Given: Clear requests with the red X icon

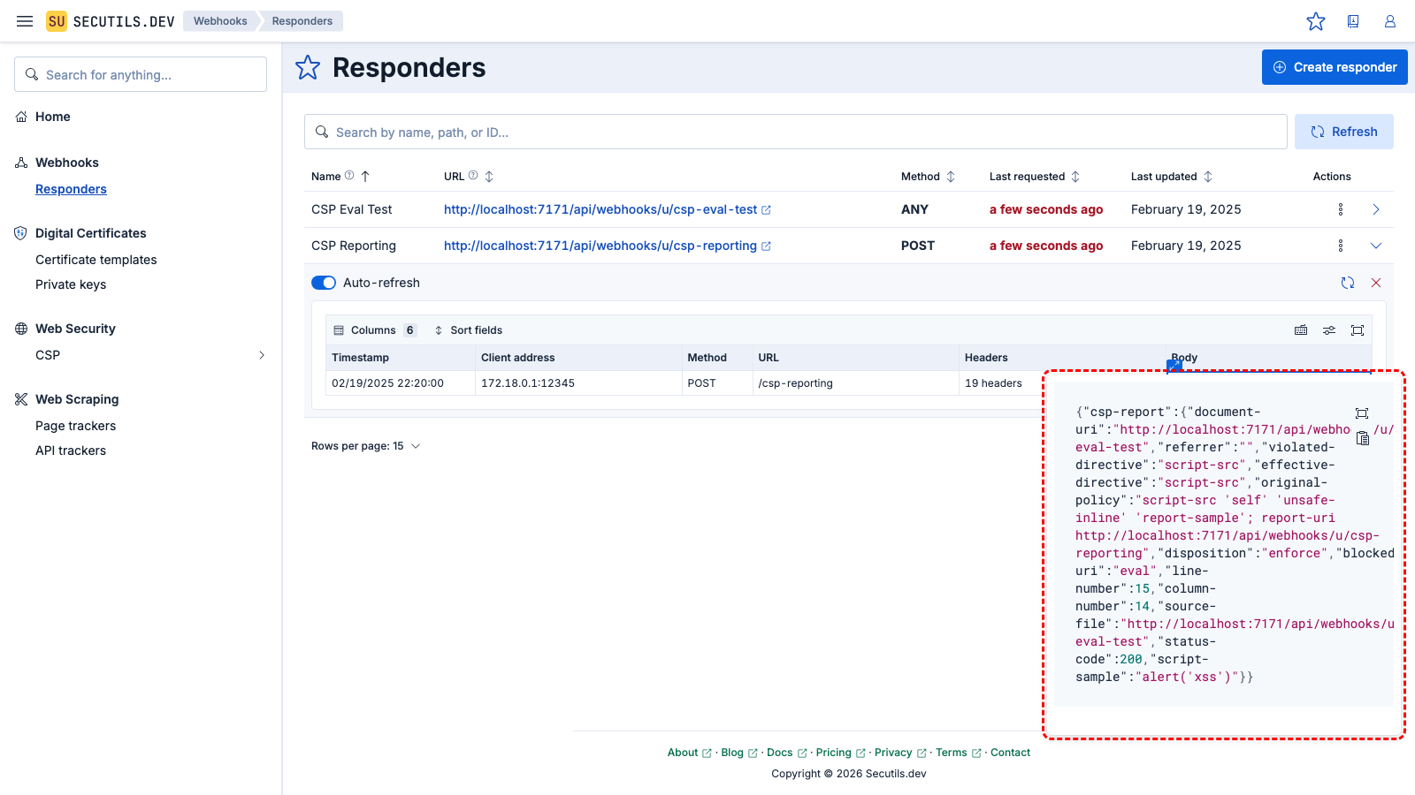Looking at the screenshot, I should click(x=1376, y=283).
